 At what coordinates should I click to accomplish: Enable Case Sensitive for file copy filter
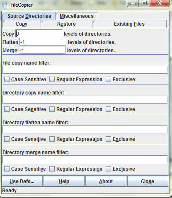click(x=7, y=80)
